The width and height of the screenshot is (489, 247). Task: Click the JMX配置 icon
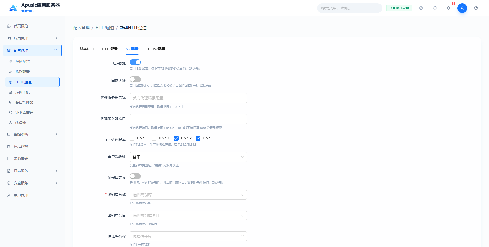(x=11, y=72)
